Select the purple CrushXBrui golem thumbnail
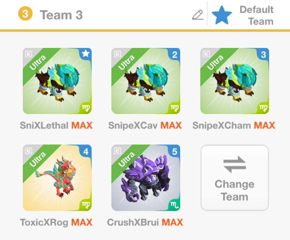Viewport: 290px width, 240px height. 146,178
